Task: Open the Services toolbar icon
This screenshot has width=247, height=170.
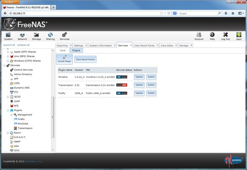Action: [x=65, y=36]
